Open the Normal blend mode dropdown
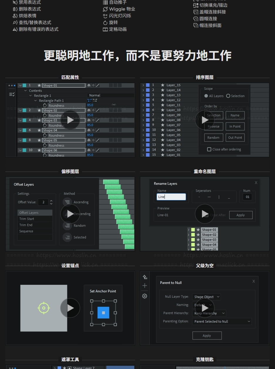This screenshot has width=275, height=369. pyautogui.click(x=110, y=95)
